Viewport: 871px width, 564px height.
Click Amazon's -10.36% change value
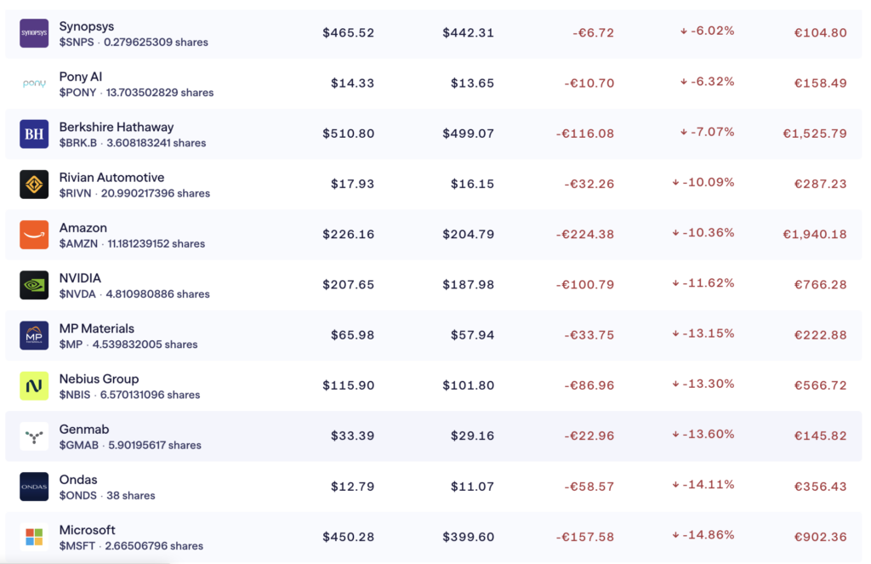tap(703, 232)
